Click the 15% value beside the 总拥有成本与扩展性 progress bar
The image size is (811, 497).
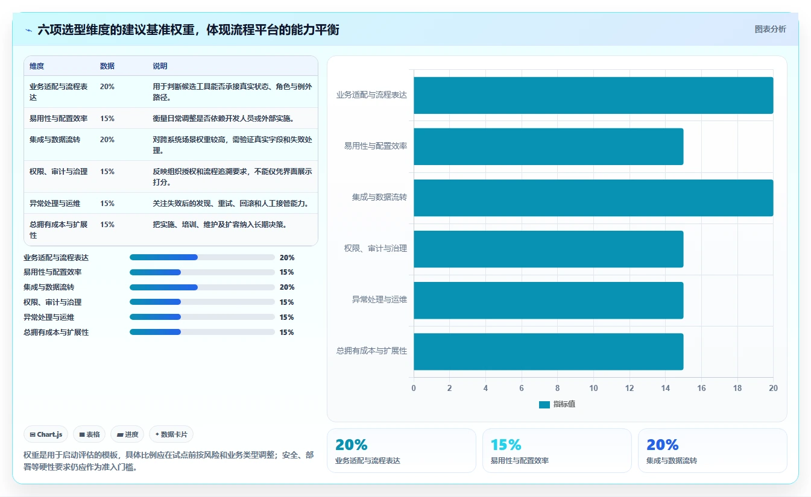click(x=287, y=333)
